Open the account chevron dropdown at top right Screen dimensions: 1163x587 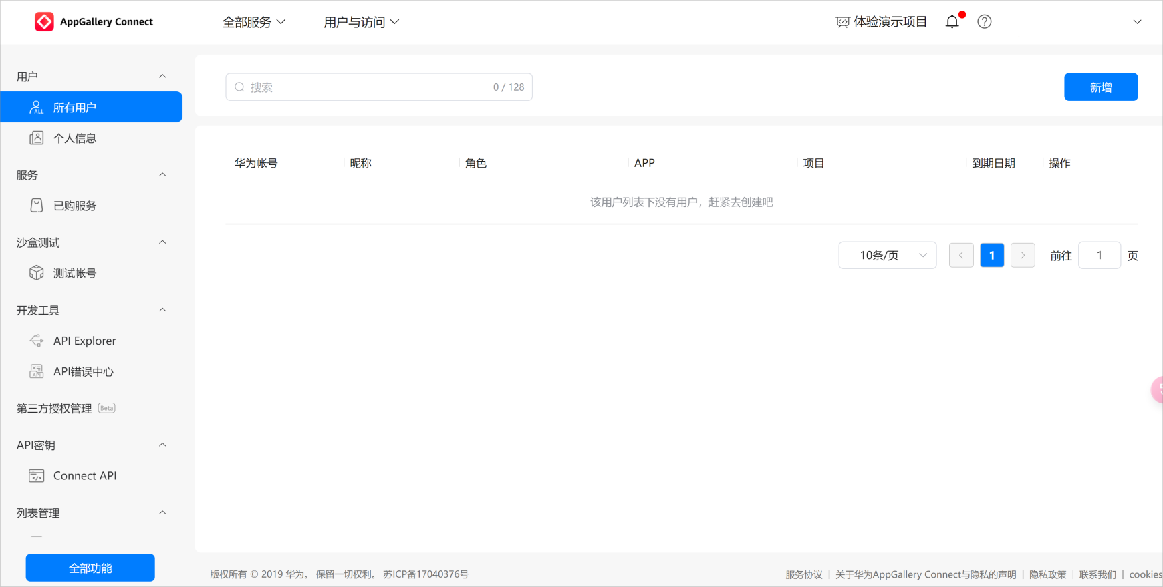(1137, 22)
